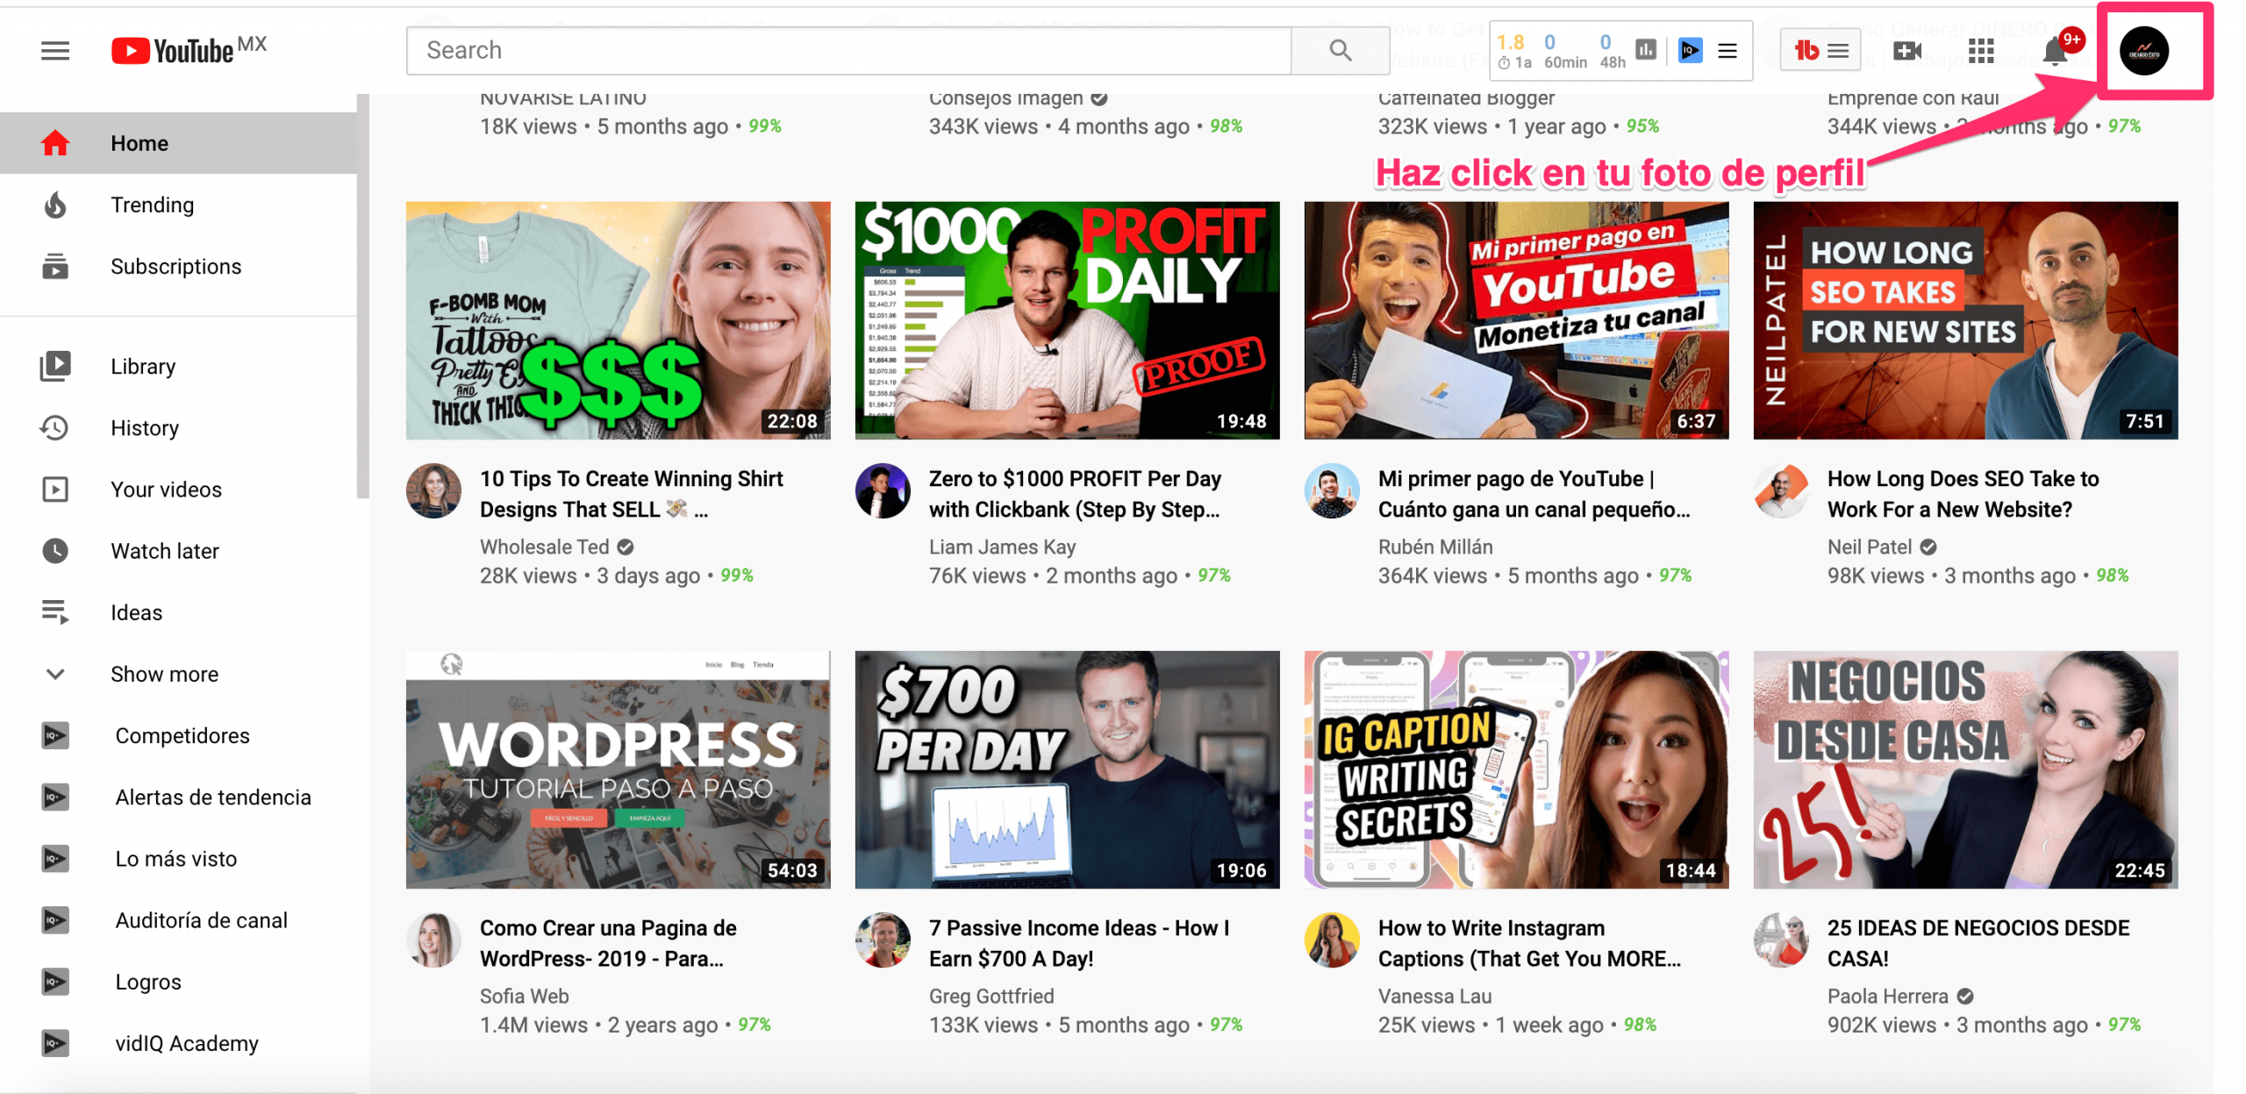Open Vanessa Lau channel name
This screenshot has width=2246, height=1094.
1434,996
